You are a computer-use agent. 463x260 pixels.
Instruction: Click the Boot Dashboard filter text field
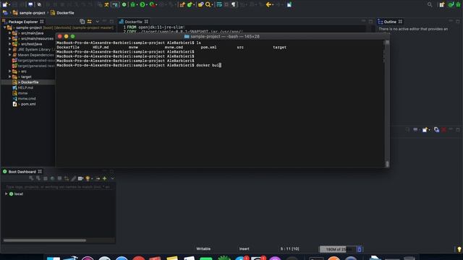[58, 186]
